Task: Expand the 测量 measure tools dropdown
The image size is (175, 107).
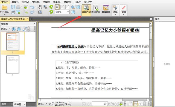Action: [x=124, y=15]
